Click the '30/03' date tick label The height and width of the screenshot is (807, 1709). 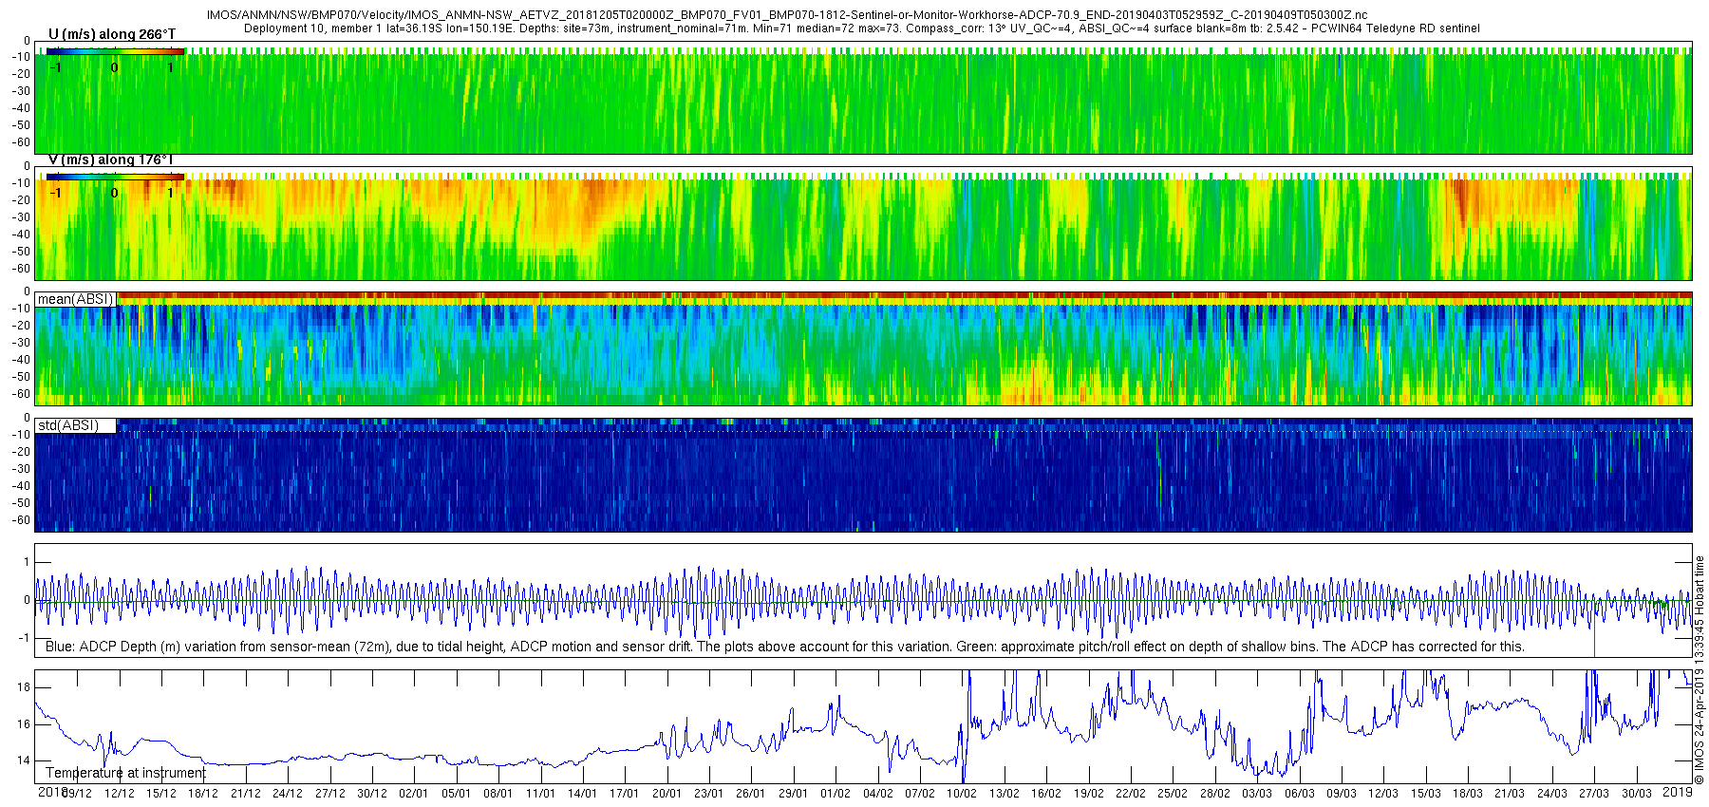pyautogui.click(x=1637, y=794)
